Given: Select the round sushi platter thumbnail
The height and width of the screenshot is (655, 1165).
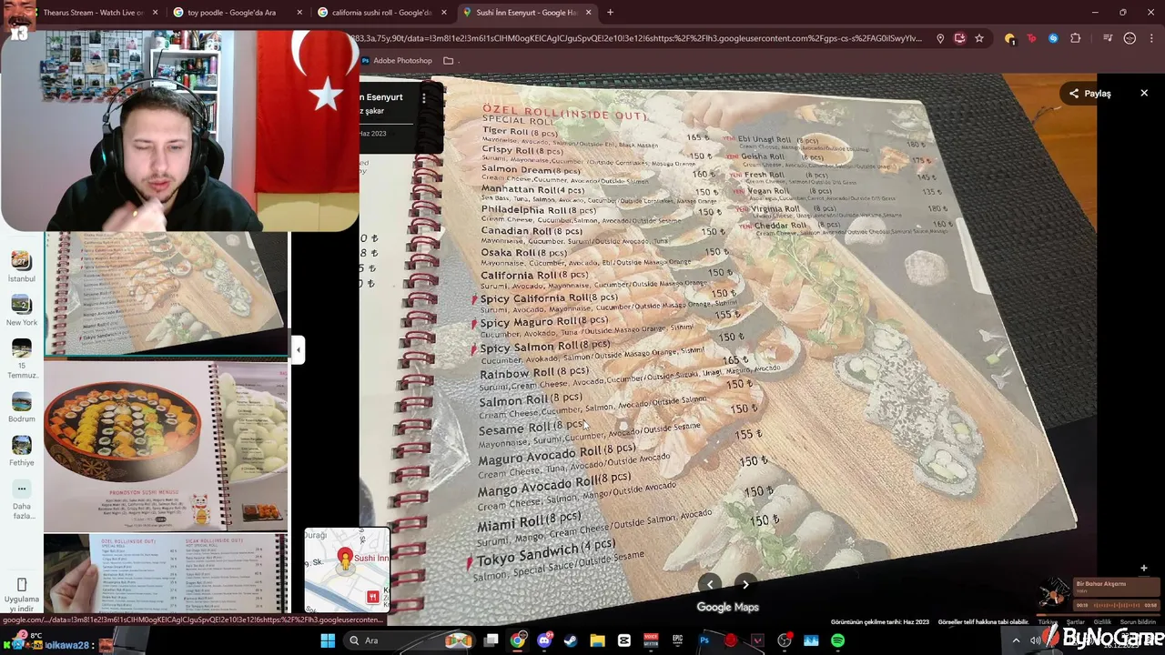Looking at the screenshot, I should (167, 445).
